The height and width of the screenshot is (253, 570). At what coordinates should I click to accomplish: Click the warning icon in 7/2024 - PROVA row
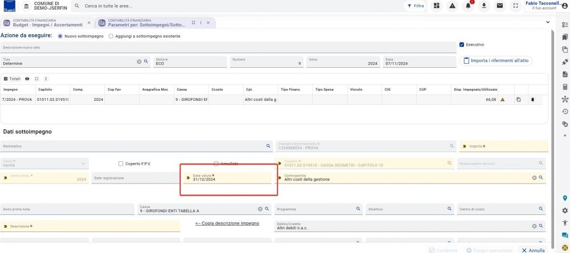503,100
